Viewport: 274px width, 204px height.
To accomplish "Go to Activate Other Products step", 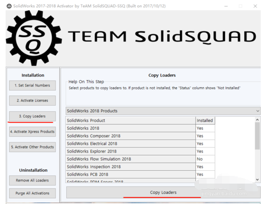I will [32, 147].
